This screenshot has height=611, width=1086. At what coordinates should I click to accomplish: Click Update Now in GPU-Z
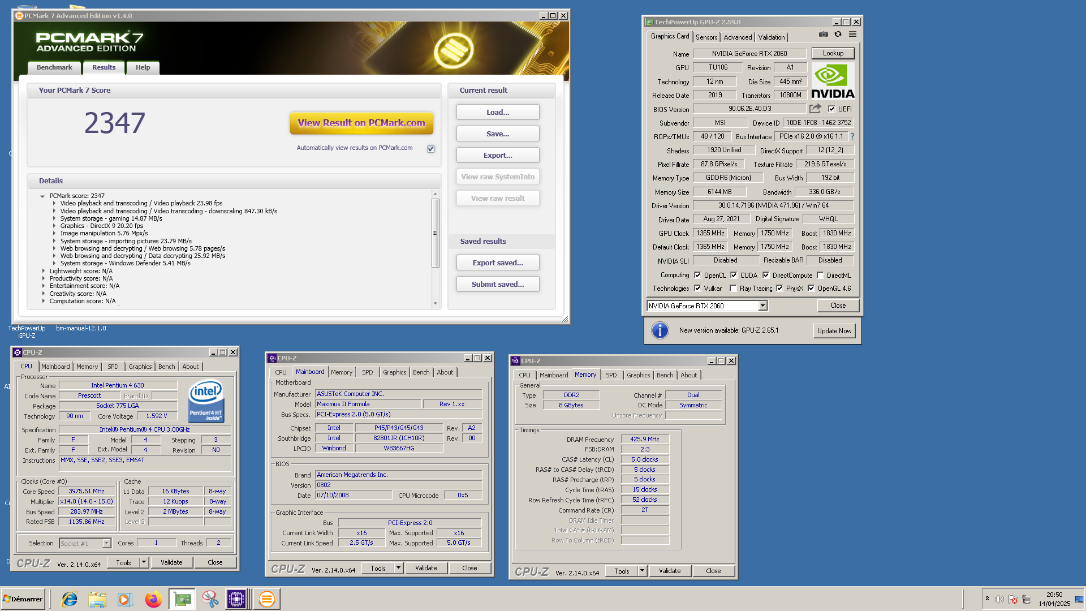pos(834,331)
